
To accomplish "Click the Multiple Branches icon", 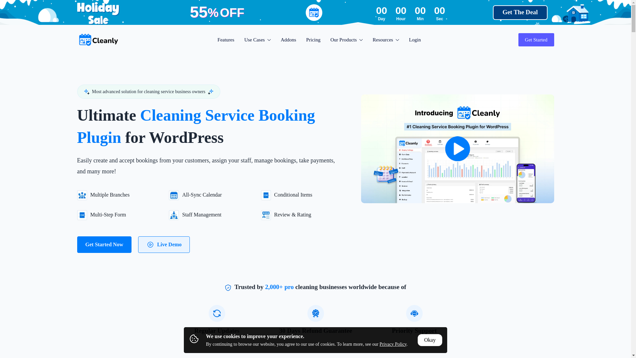I will click(x=82, y=195).
